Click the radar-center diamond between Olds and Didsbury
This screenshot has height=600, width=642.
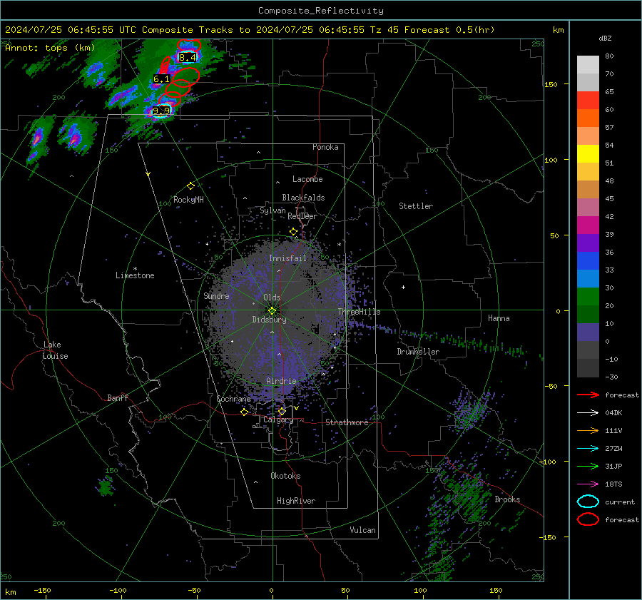tap(272, 311)
